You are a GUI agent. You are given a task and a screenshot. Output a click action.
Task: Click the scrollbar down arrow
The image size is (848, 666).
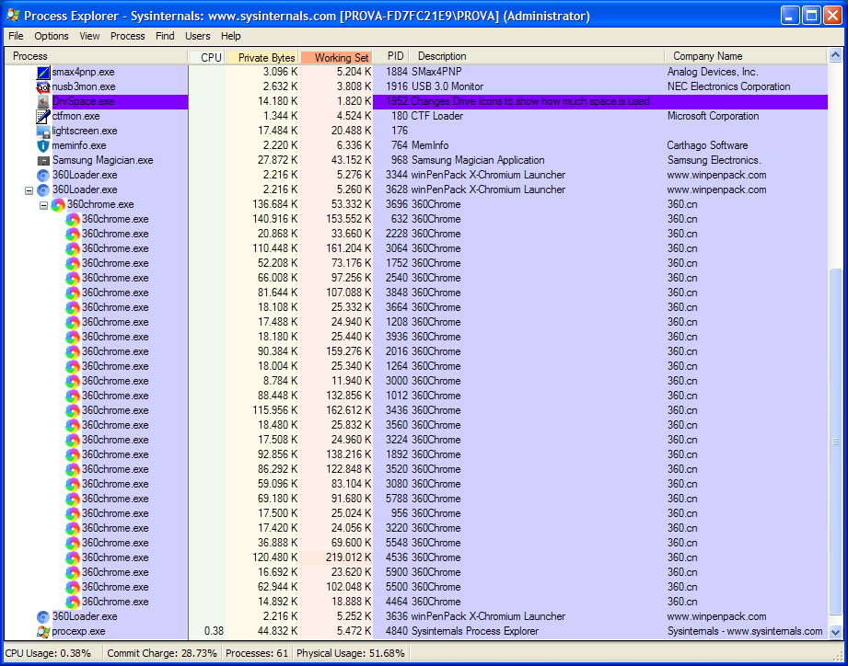[835, 632]
